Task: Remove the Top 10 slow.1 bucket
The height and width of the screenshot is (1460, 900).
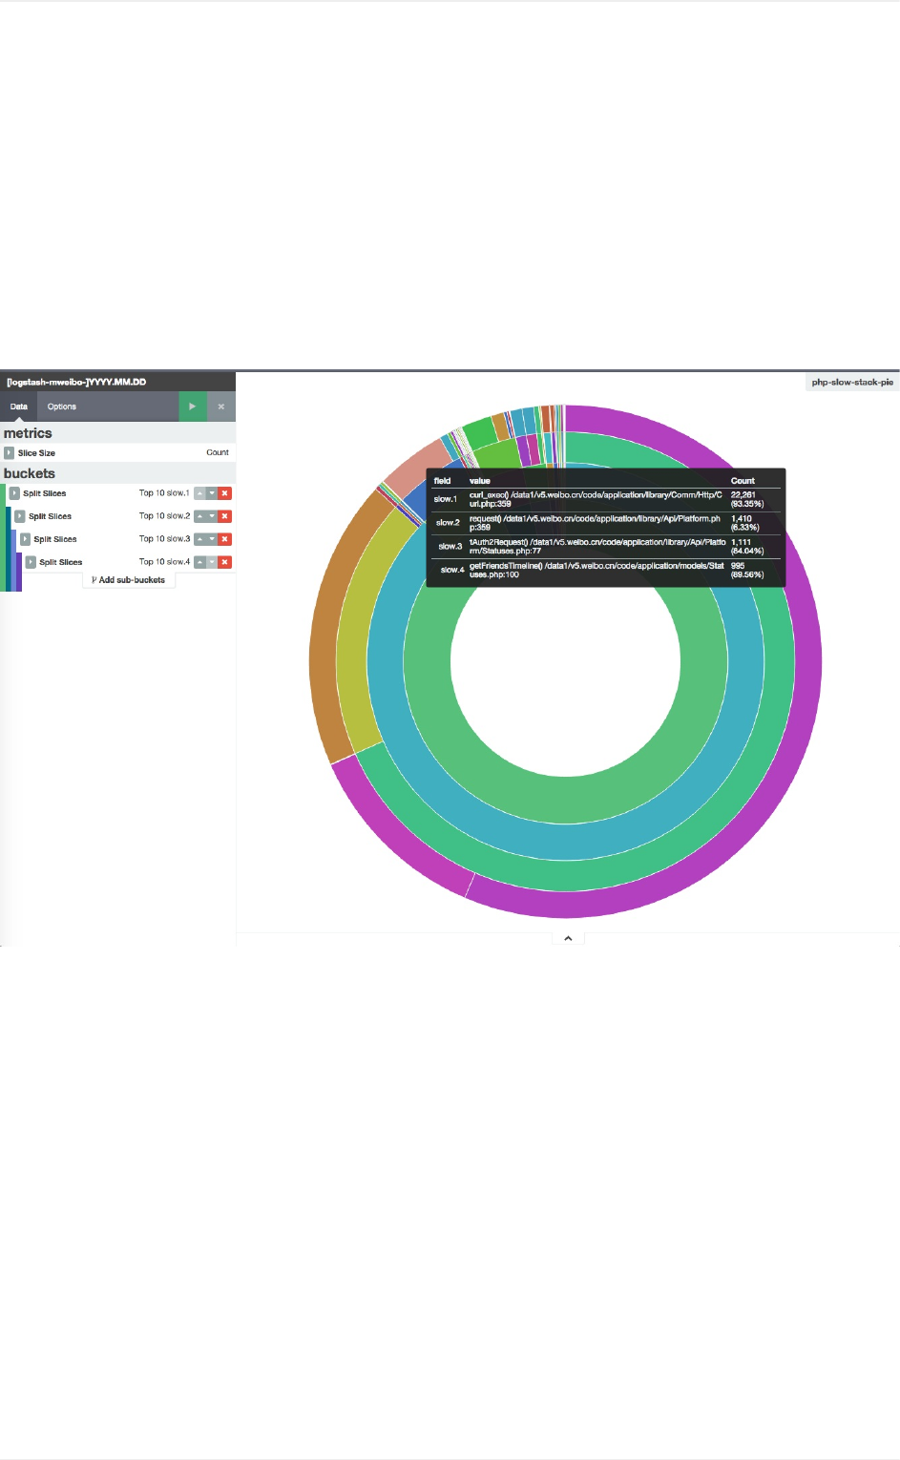Action: (x=225, y=493)
